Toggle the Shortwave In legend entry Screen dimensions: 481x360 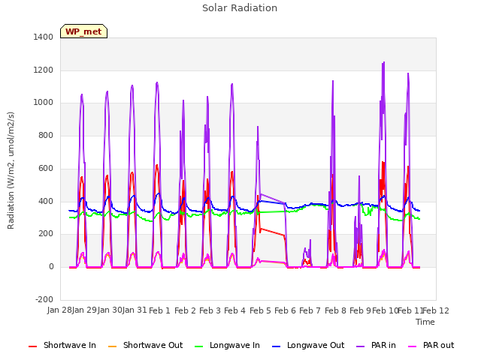[62, 345]
